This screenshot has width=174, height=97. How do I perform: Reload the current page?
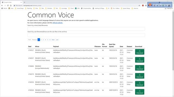(x=8, y=5)
